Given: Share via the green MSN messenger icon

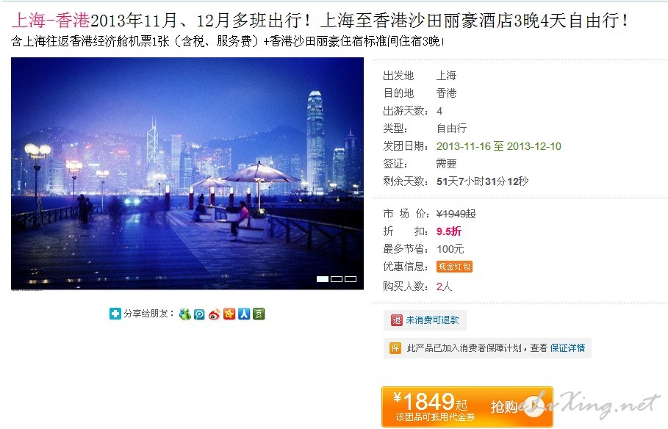Looking at the screenshot, I should tap(185, 314).
